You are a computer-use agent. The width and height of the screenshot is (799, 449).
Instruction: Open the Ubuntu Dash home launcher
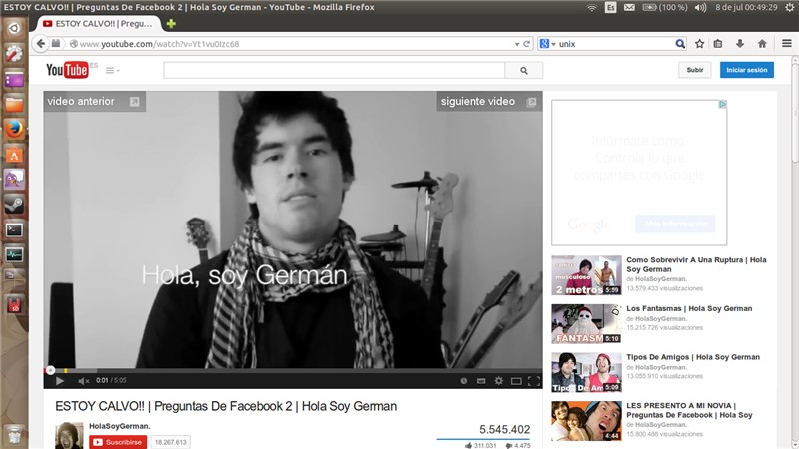coord(14,28)
